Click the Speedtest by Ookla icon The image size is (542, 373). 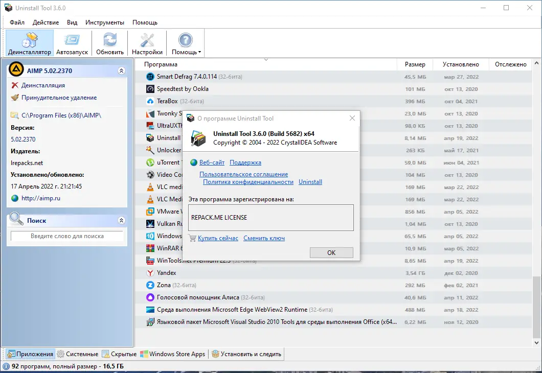[x=150, y=88]
